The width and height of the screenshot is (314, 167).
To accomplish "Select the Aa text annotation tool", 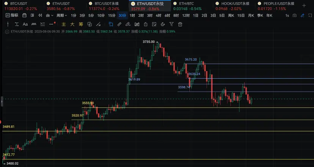I will [25, 24].
